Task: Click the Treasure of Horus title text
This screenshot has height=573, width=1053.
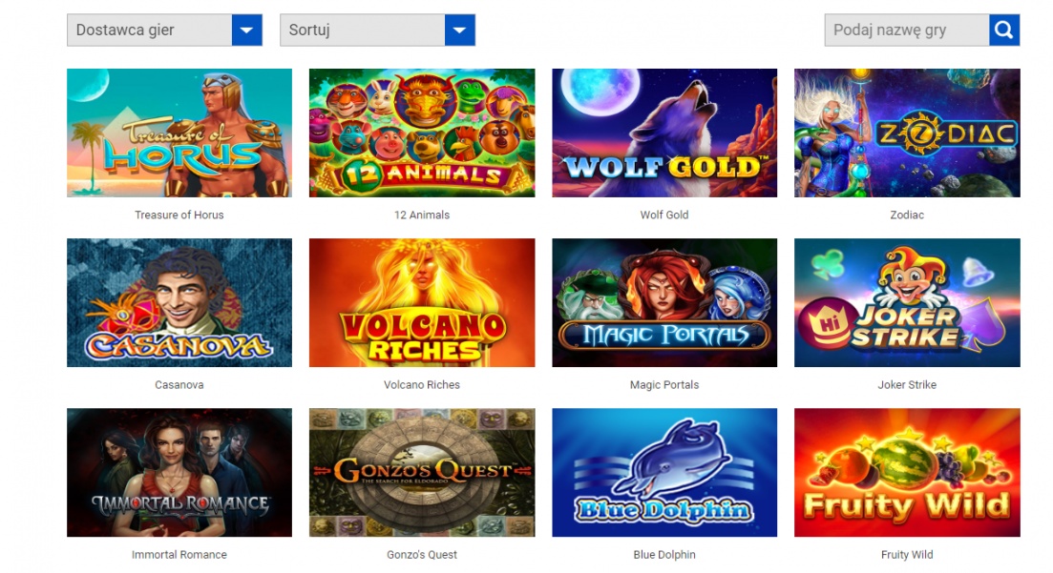Action: coord(179,215)
